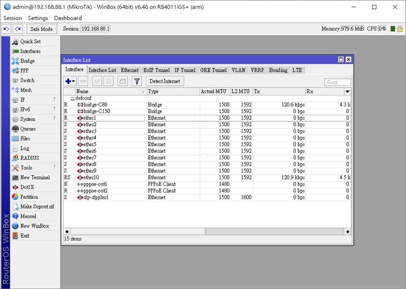Image resolution: width=406 pixels, height=289 pixels.
Task: Click the green status indicator square
Action: point(392,29)
